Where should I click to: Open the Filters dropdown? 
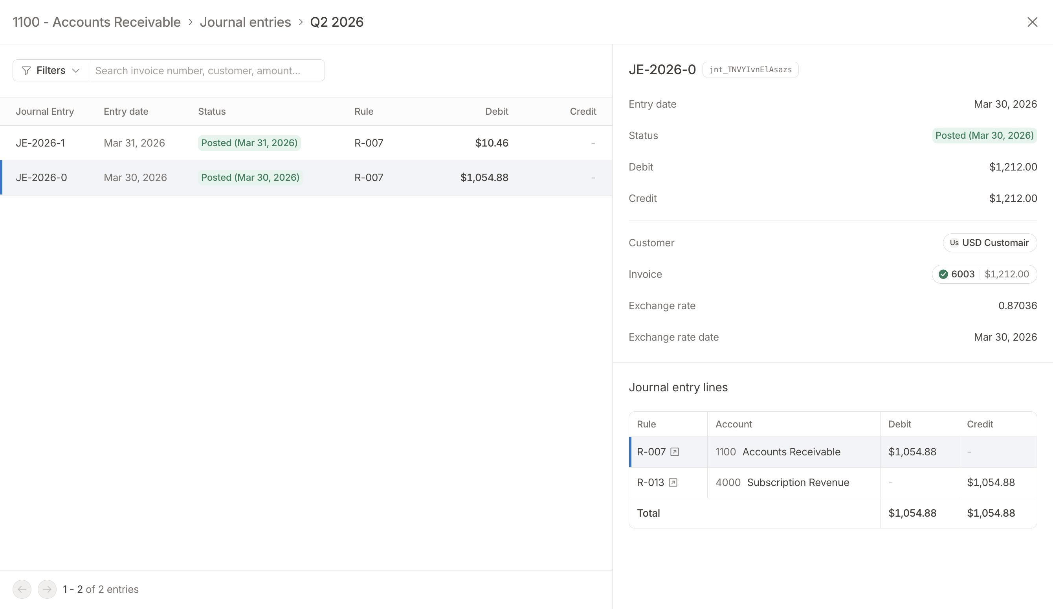click(51, 70)
